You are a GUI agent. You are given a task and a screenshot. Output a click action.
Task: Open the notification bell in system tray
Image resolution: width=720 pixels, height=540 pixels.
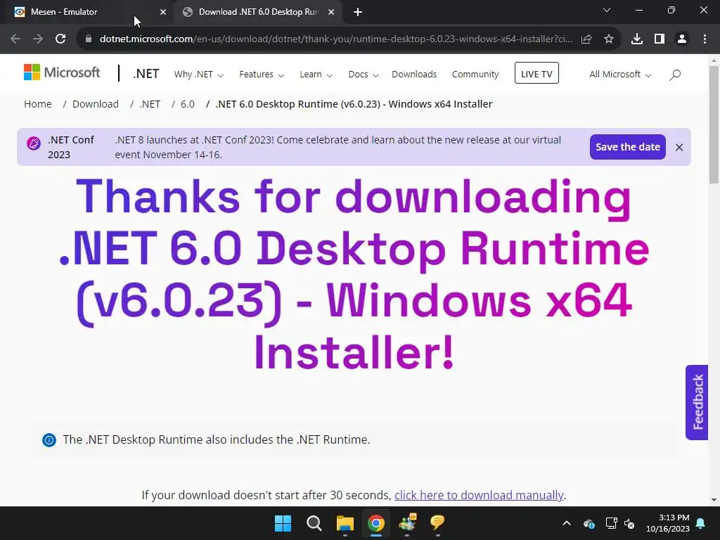[x=700, y=523]
